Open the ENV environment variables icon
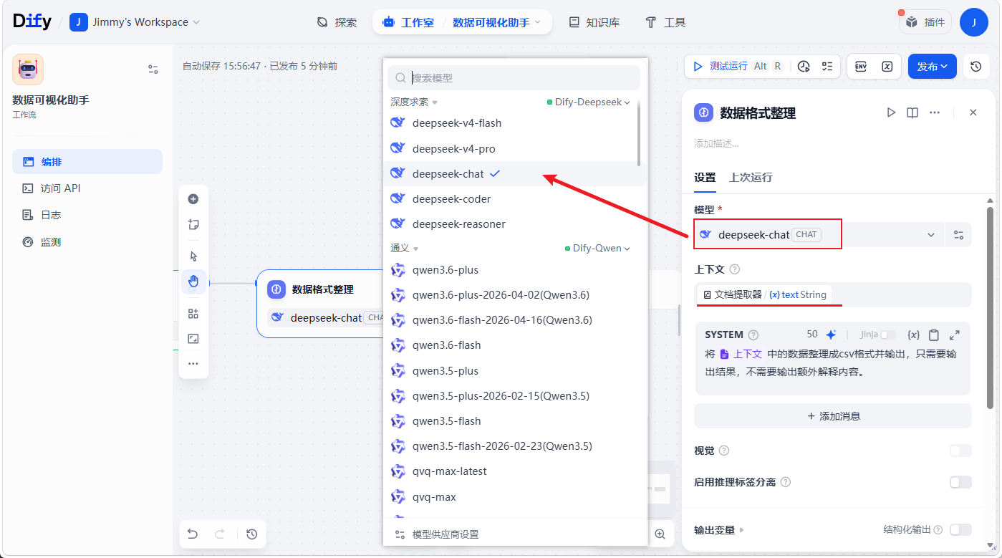 point(861,67)
